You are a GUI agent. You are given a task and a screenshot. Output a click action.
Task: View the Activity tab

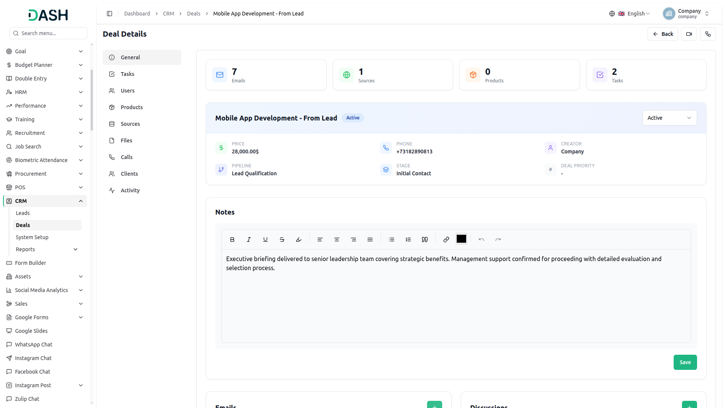pos(142,190)
